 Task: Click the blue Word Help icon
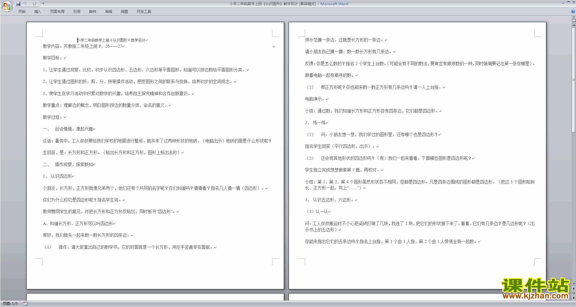[573, 12]
